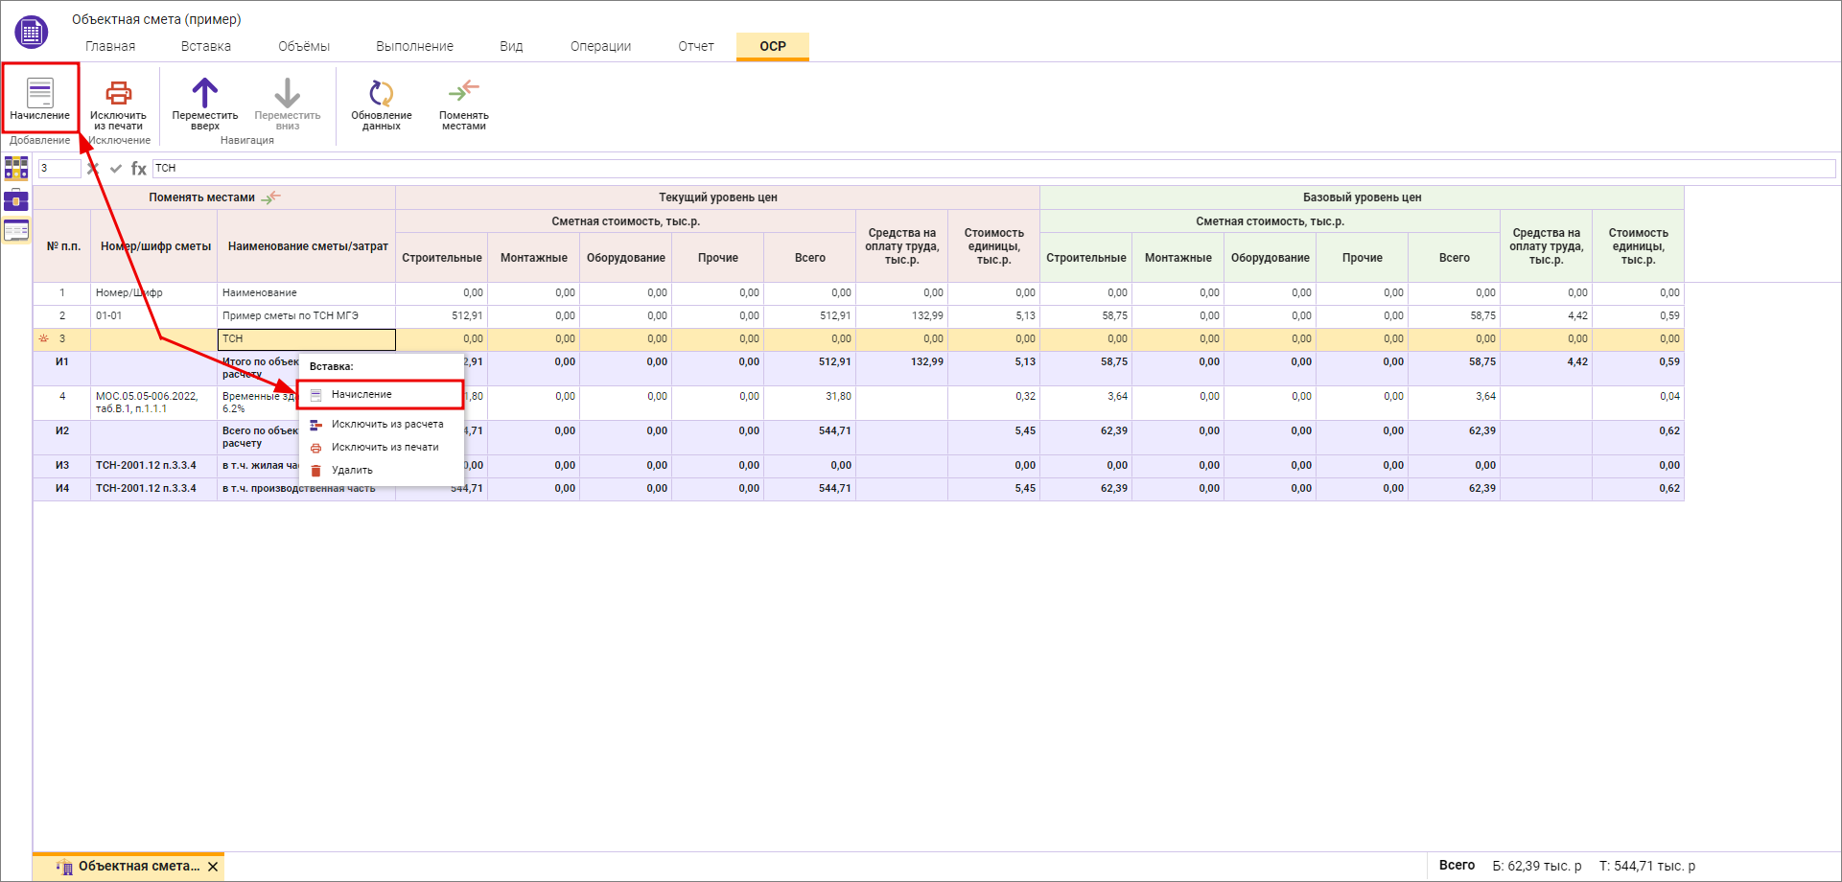Choose Исключить из расчета from context menu
1842x882 pixels.
[x=386, y=425]
